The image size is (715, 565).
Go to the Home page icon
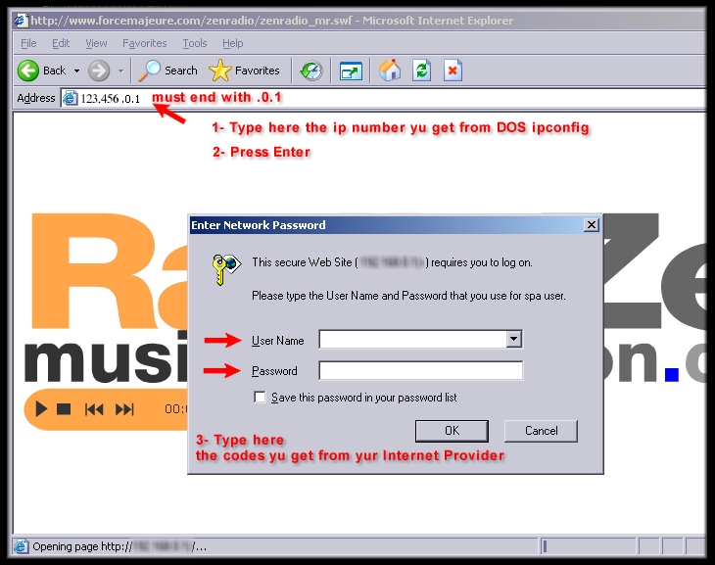click(390, 71)
